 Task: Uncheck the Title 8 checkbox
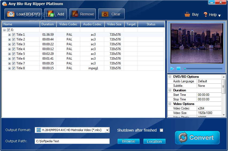(14, 68)
